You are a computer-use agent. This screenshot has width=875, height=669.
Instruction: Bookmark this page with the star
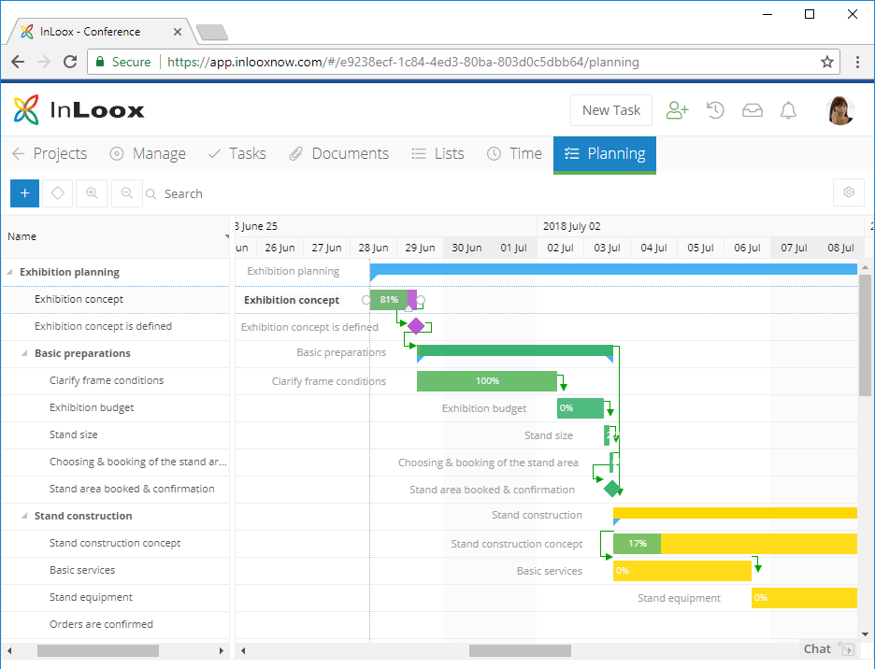point(827,62)
